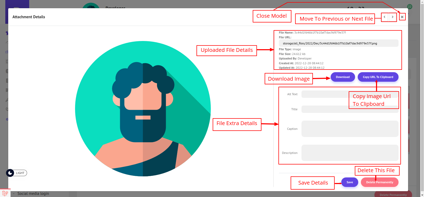
Task: Click the page scrollbar down arrow
Action: tap(422, 195)
